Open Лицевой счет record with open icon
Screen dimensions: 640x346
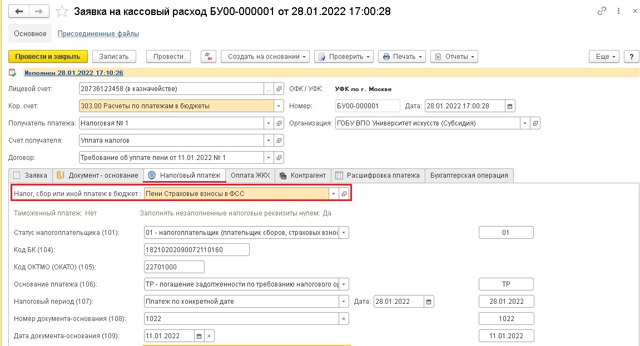point(279,89)
